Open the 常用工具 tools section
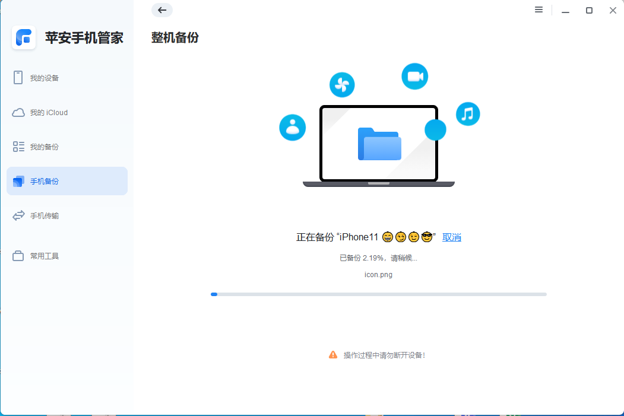624x416 pixels. 46,256
